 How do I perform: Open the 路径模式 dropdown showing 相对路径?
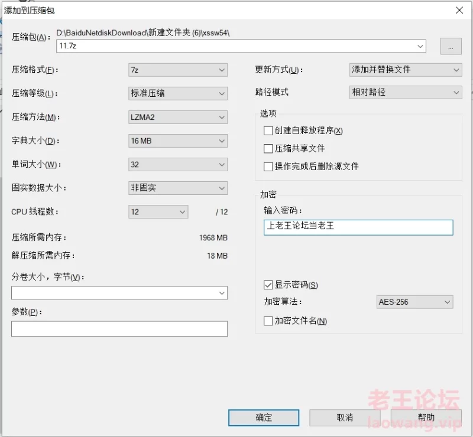[406, 92]
